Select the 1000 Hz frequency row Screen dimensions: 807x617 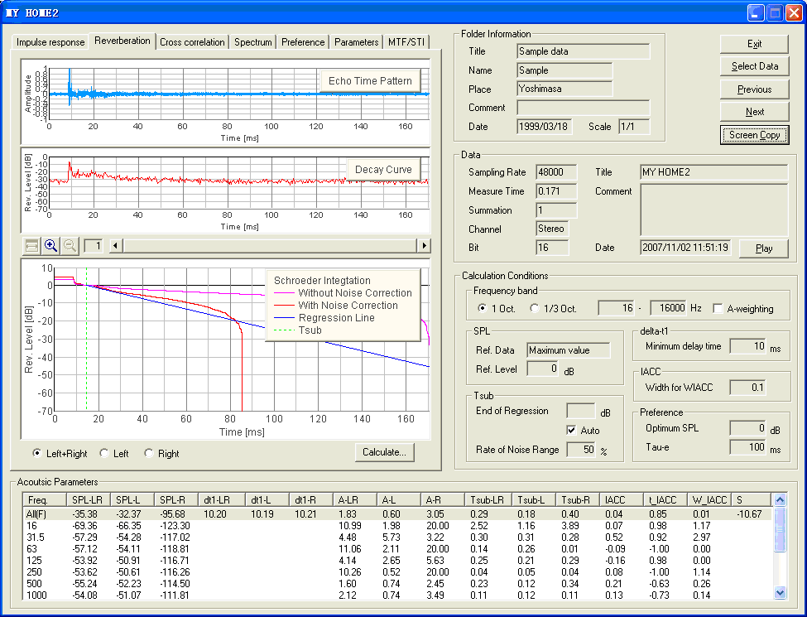click(x=398, y=595)
